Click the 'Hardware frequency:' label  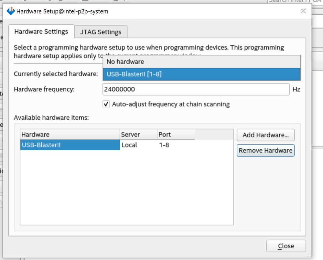point(44,89)
